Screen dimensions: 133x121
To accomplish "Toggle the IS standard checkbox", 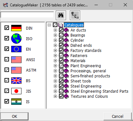I will point(7,101).
